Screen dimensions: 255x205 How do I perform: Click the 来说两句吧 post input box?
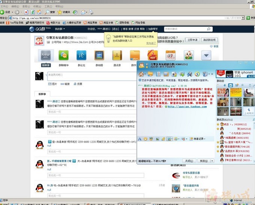(x=92, y=76)
